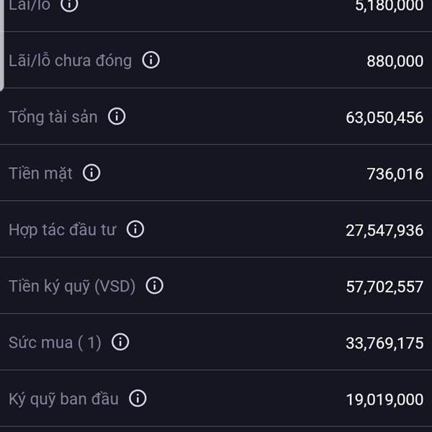Show info about Tổng tài sản

[117, 116]
